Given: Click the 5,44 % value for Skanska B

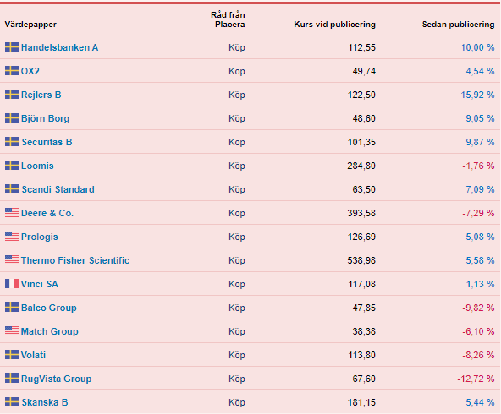Looking at the screenshot, I should (480, 402).
